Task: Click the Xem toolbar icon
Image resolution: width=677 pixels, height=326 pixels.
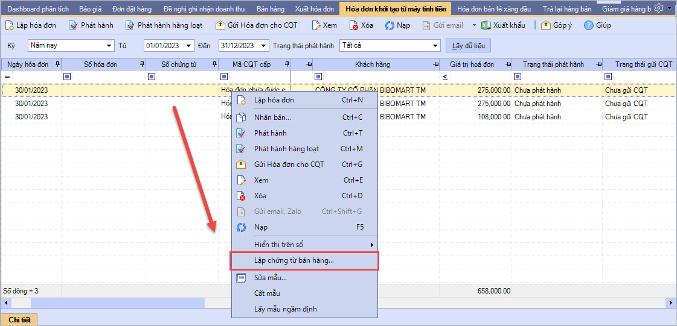Action: click(316, 25)
